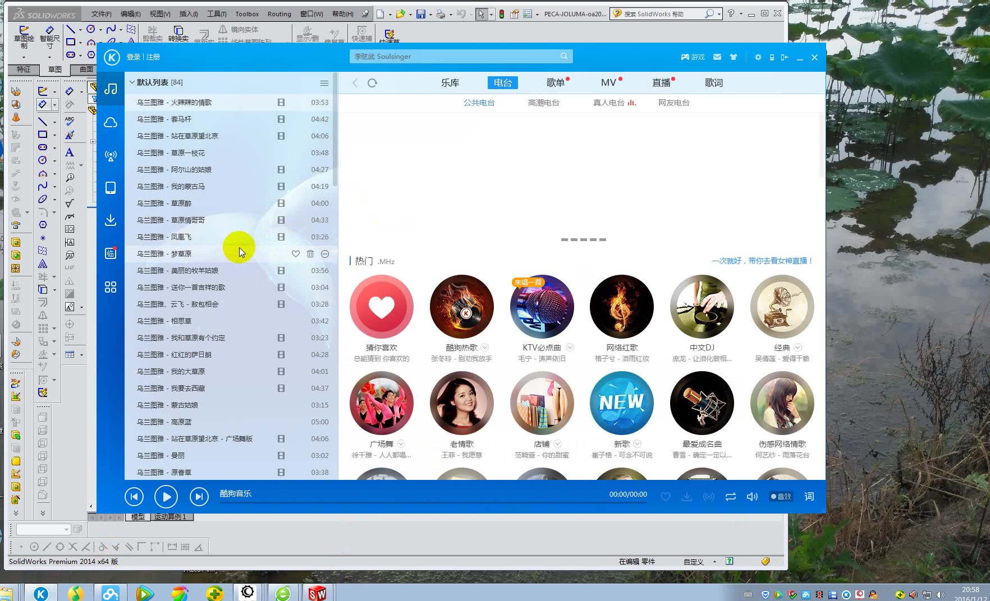Open the 猜你喜欢 station thumbnail
990x601 pixels.
coord(382,307)
